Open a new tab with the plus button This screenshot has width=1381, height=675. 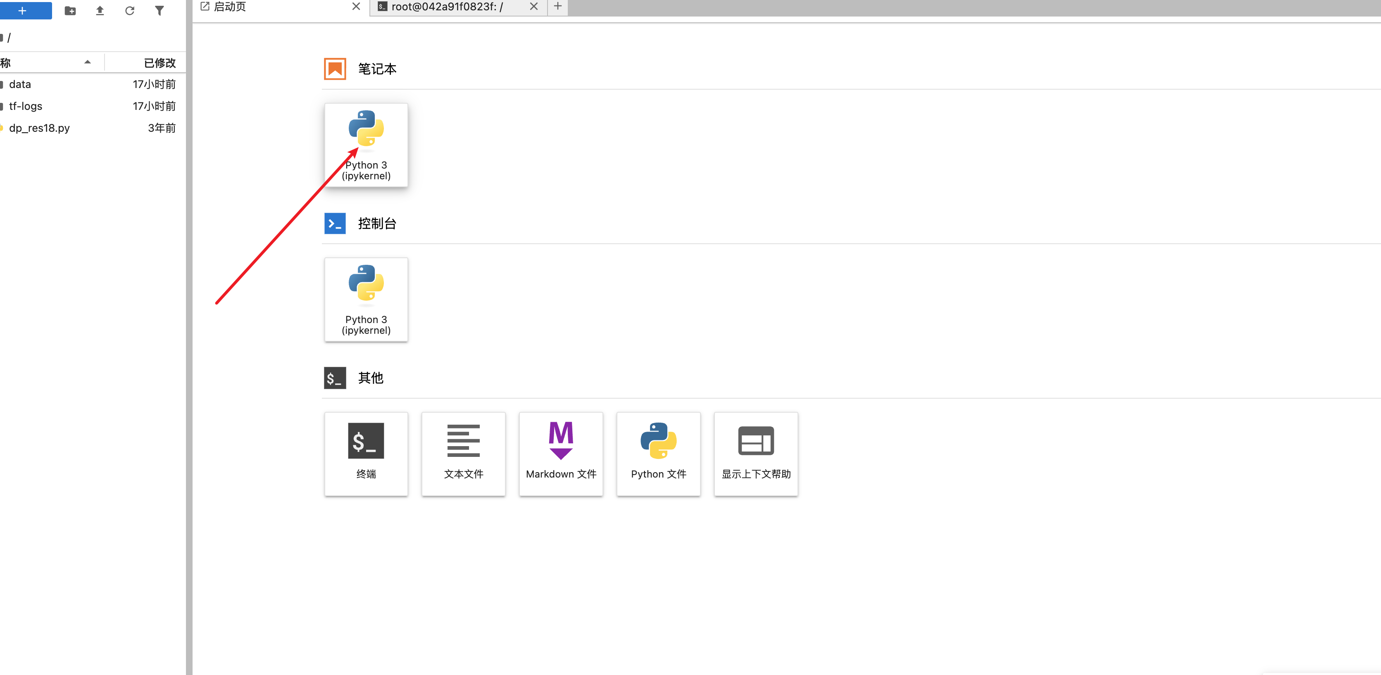(x=557, y=7)
